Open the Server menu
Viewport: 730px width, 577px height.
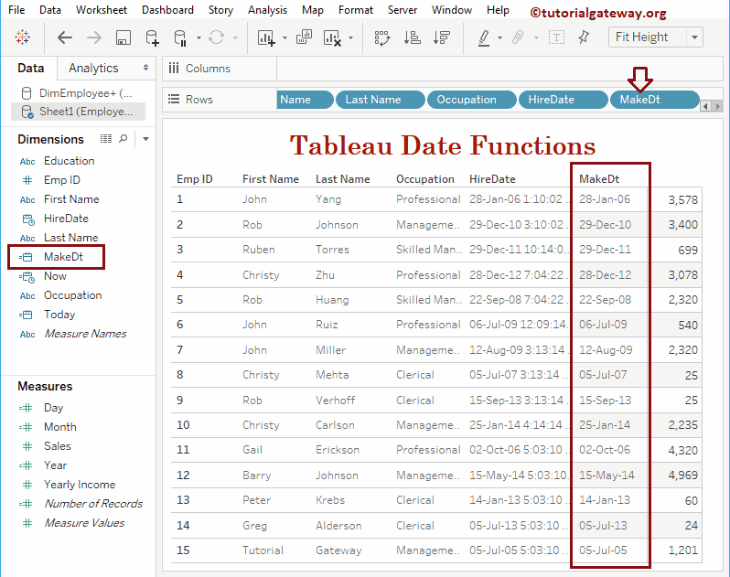[403, 10]
